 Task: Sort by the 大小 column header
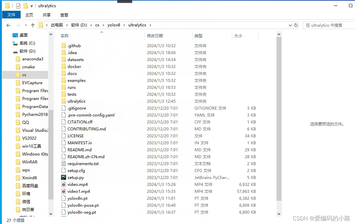point(238,36)
